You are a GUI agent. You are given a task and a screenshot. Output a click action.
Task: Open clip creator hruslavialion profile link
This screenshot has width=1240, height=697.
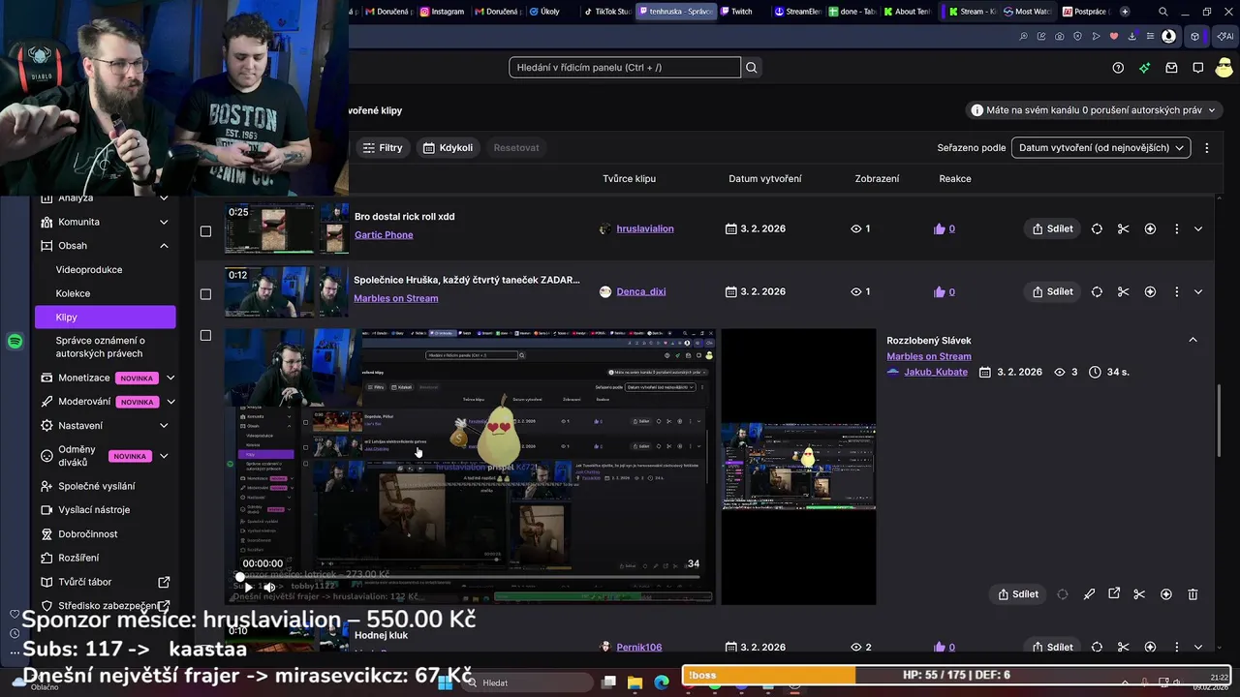point(645,229)
